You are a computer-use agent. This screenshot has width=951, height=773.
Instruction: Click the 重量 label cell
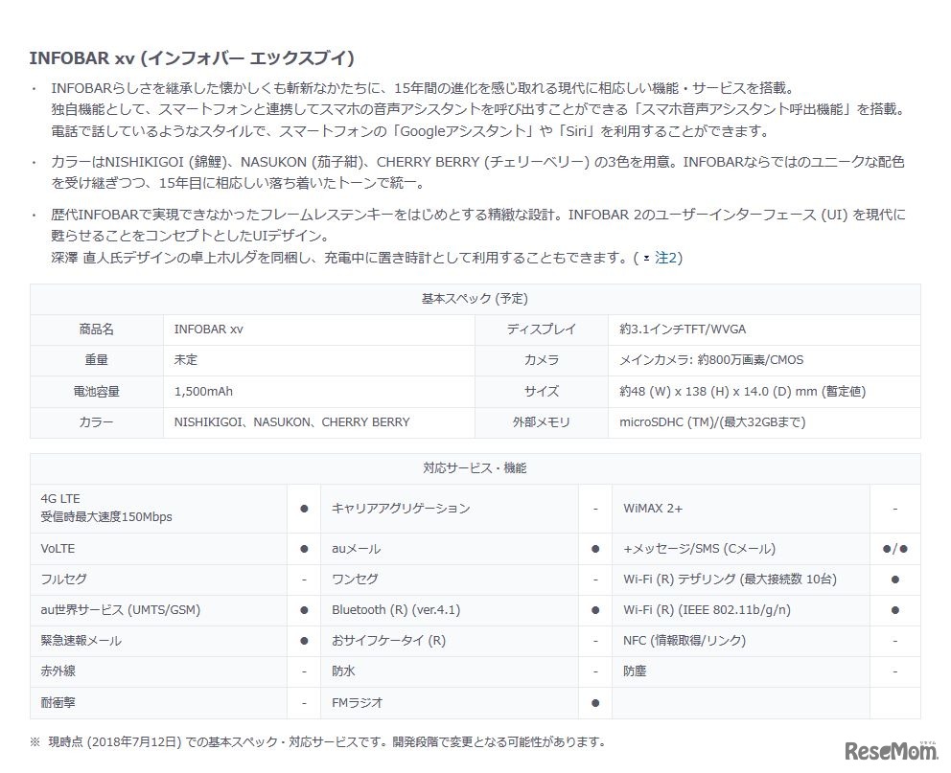point(97,360)
